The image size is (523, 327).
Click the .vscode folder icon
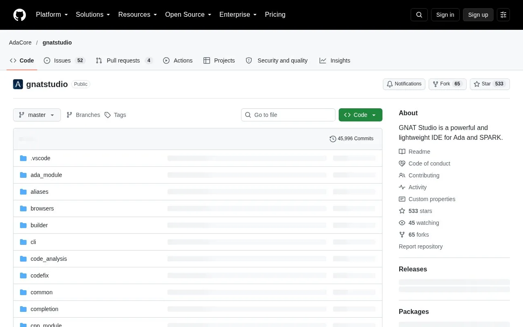click(23, 158)
